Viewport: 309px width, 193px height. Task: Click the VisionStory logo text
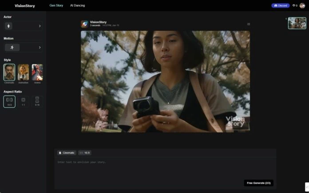click(24, 6)
